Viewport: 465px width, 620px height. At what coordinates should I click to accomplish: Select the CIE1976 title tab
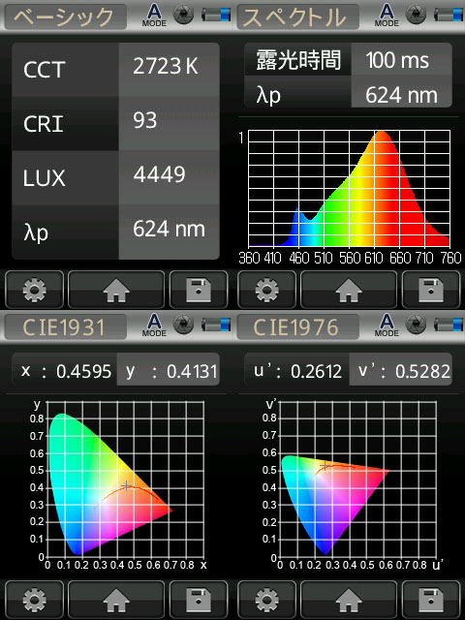click(298, 326)
